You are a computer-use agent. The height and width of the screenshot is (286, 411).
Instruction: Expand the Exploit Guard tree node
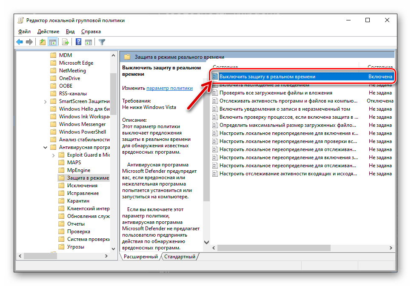[x=53, y=155]
